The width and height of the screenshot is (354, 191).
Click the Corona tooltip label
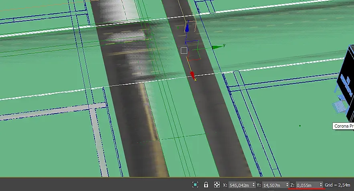[343, 126]
